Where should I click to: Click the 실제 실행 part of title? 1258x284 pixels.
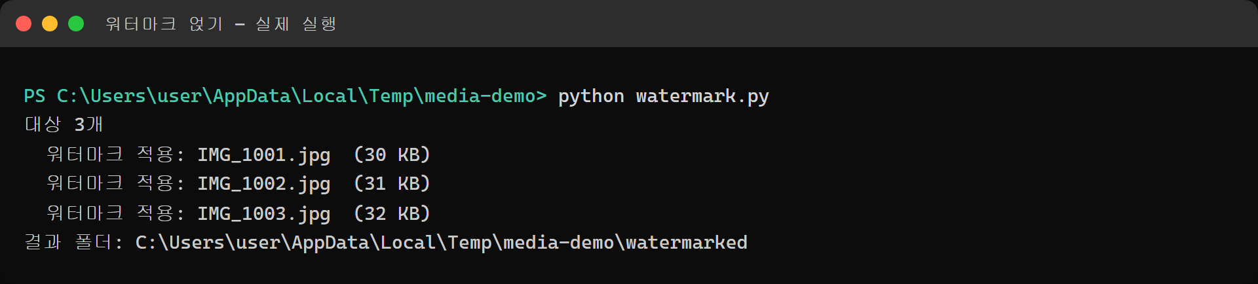click(x=295, y=24)
